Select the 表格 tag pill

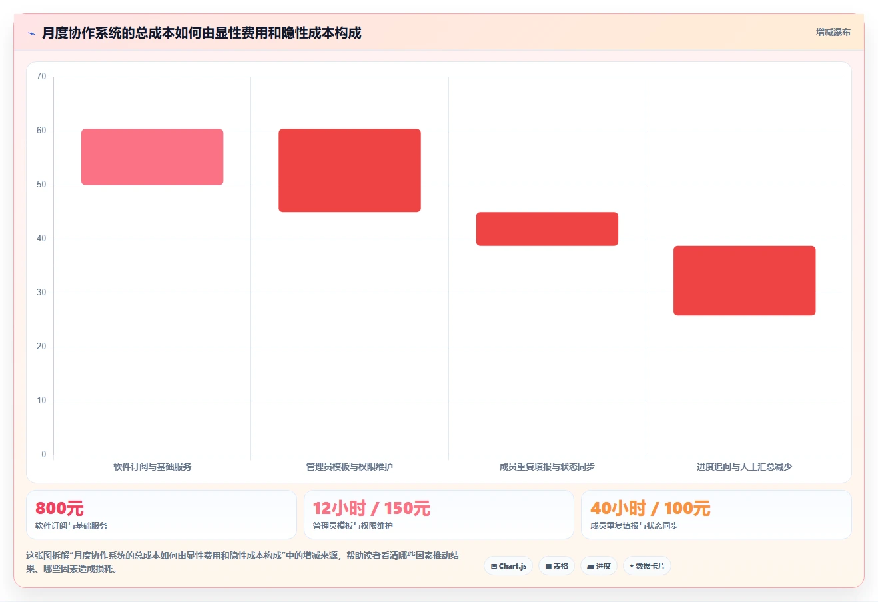(557, 566)
